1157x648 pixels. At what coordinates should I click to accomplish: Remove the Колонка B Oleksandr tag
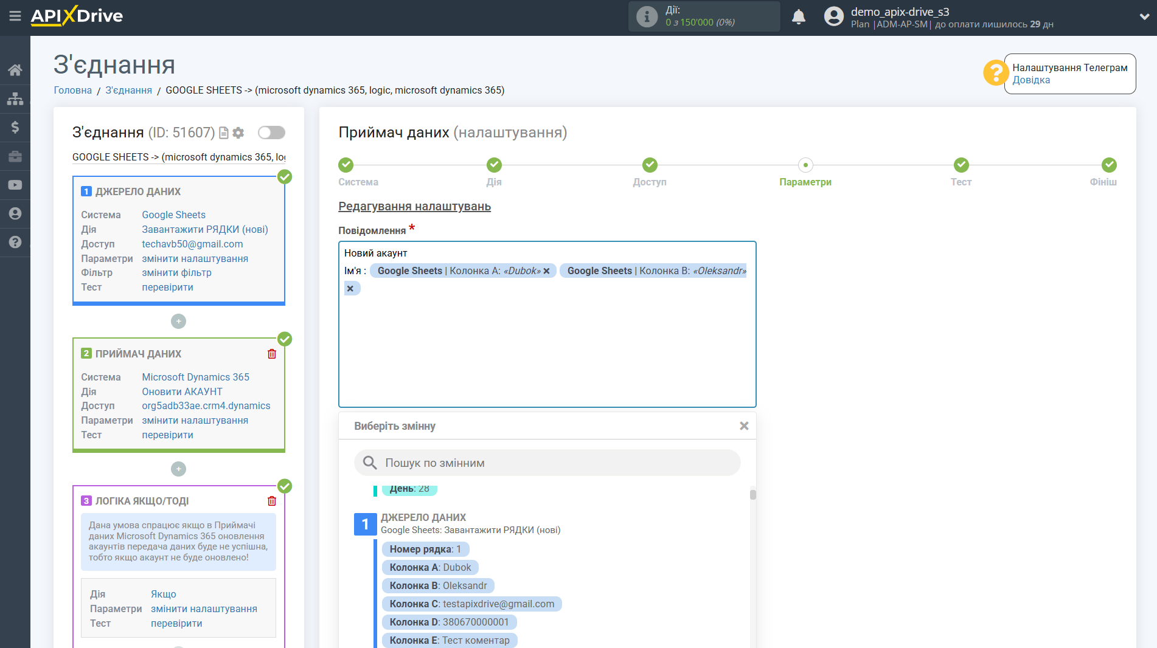[x=350, y=289]
